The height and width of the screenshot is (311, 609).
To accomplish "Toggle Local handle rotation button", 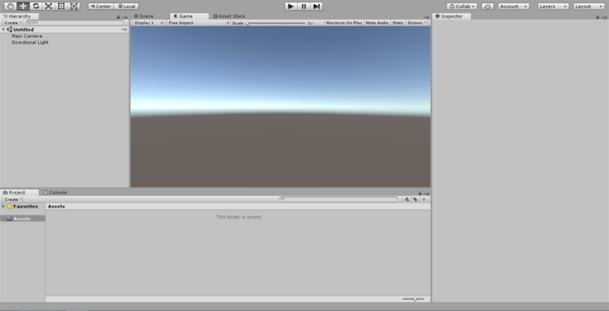I will 126,6.
